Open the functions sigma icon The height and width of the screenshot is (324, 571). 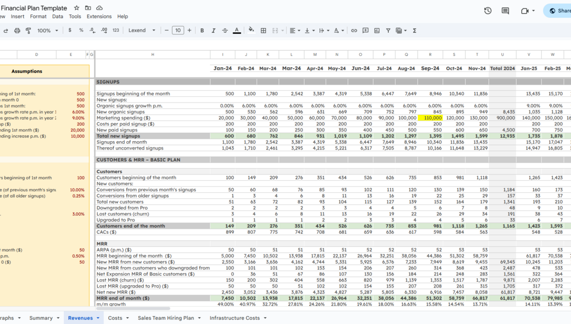click(x=415, y=31)
